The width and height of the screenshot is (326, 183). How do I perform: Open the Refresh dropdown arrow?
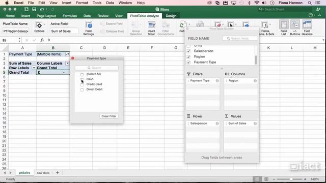point(189,24)
